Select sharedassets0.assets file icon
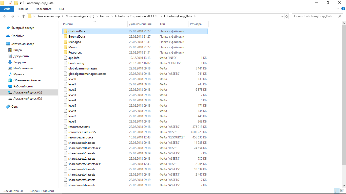 [65, 143]
